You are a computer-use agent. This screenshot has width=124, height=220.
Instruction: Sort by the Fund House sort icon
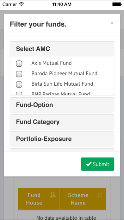point(53,195)
